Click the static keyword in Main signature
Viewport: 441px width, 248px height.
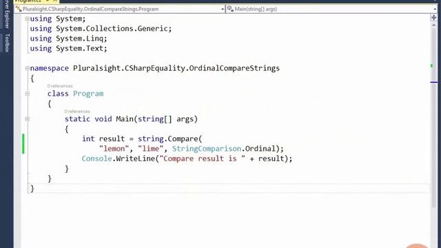[77, 119]
